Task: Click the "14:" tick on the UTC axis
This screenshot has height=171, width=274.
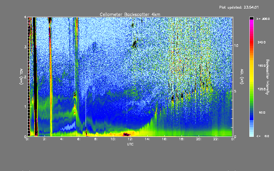Action: (x=148, y=139)
